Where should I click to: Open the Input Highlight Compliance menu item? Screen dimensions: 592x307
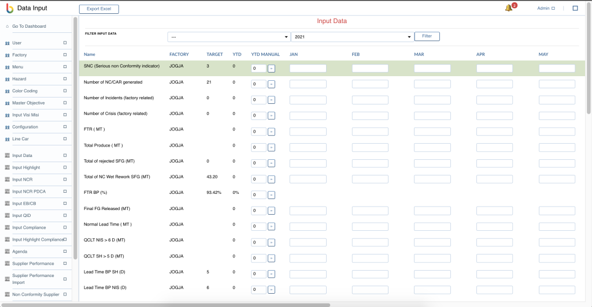[38, 239]
